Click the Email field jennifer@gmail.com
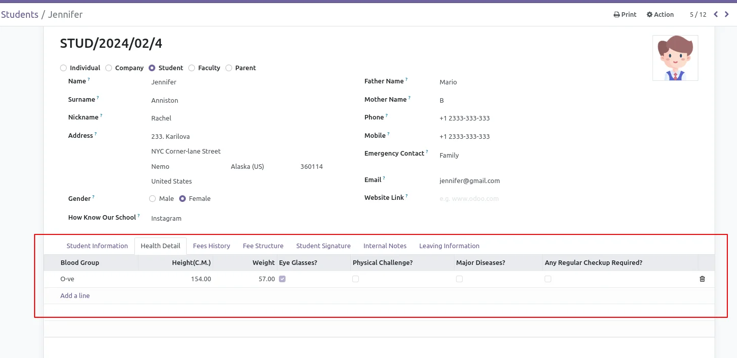The height and width of the screenshot is (358, 737). point(470,181)
